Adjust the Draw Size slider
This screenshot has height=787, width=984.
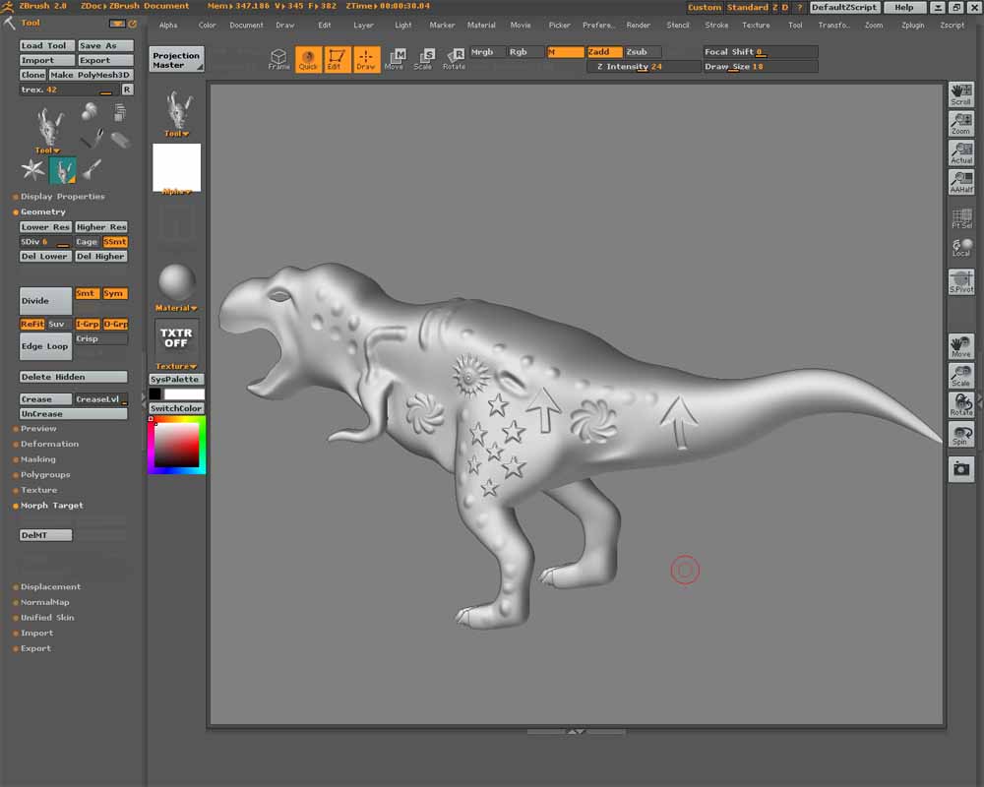(x=760, y=67)
